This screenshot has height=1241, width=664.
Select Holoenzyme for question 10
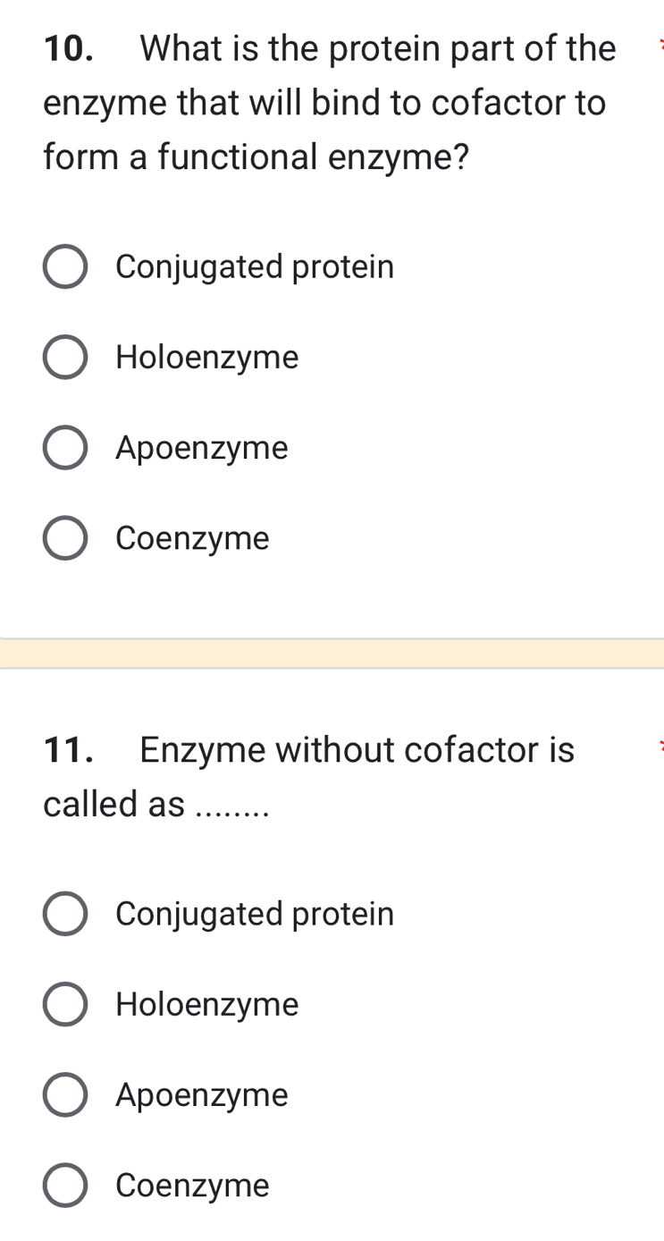64,357
